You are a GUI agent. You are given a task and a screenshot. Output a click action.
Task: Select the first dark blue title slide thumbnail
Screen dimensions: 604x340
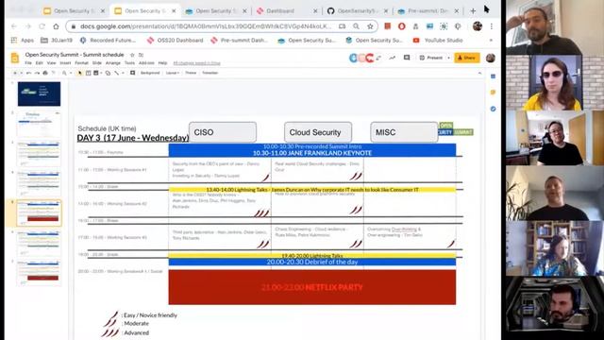click(x=39, y=93)
